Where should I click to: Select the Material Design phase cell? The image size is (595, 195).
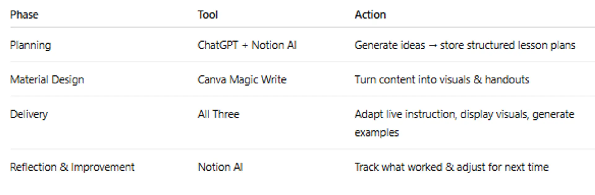(x=47, y=80)
